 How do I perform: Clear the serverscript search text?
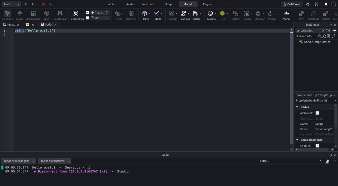323,30
